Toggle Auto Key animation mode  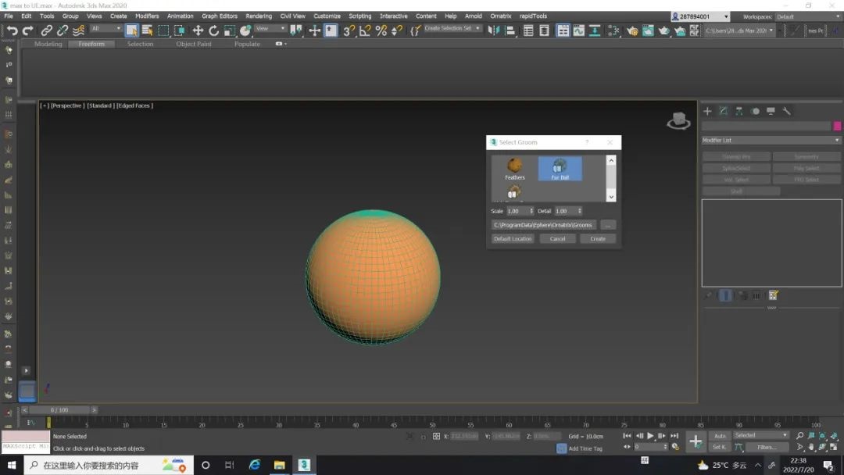coord(720,436)
